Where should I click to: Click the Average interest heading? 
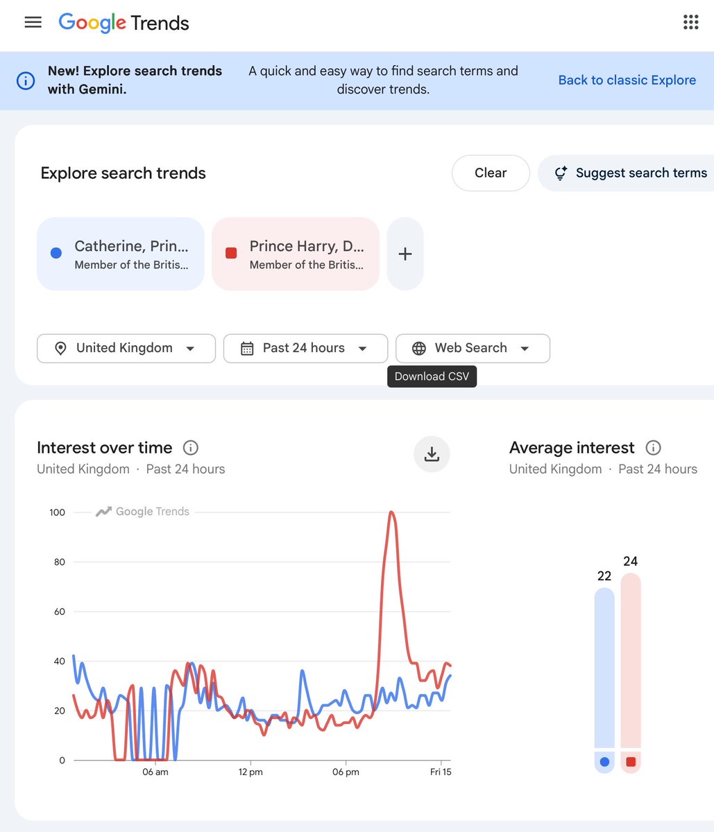tap(572, 448)
